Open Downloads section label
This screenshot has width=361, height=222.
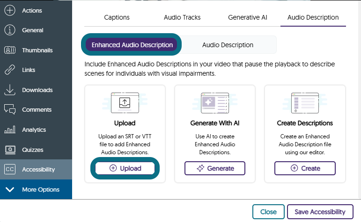[x=37, y=90]
